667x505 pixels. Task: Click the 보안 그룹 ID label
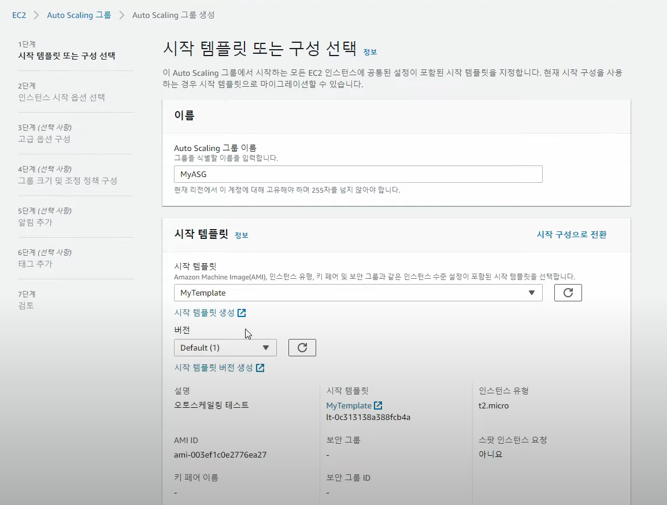pyautogui.click(x=349, y=478)
